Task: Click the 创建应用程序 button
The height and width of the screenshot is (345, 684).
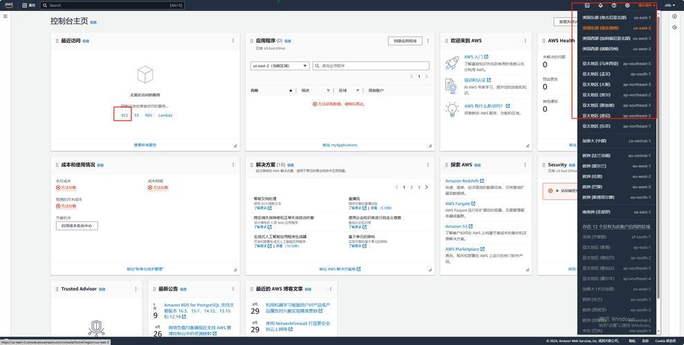Action: [405, 41]
